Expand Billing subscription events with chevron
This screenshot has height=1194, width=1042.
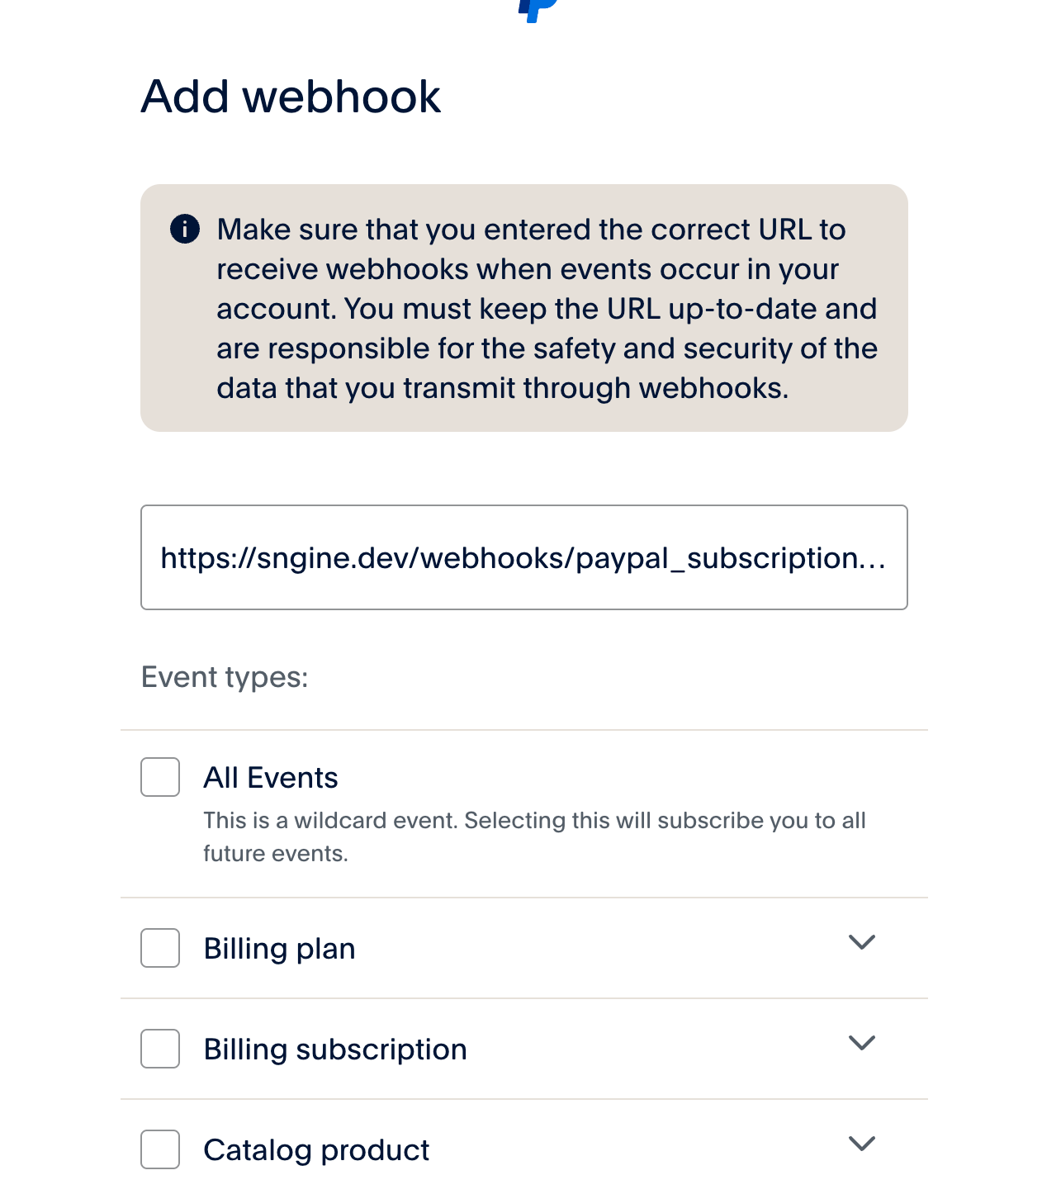point(861,1043)
